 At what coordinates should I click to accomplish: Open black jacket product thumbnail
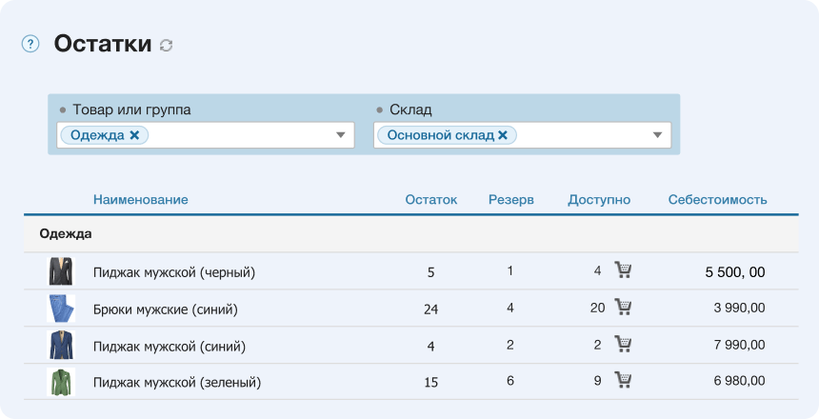click(x=61, y=271)
